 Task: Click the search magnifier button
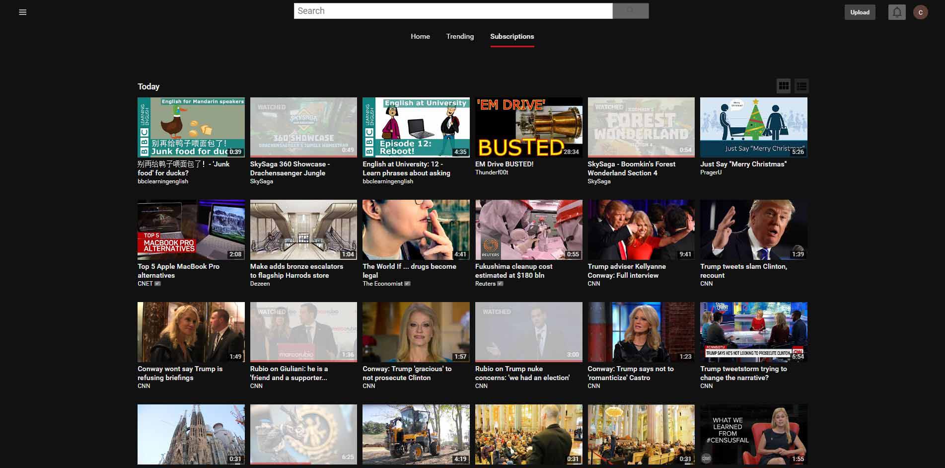pyautogui.click(x=630, y=11)
